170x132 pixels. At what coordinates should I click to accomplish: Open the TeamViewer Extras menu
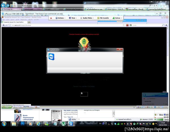pos(117,18)
